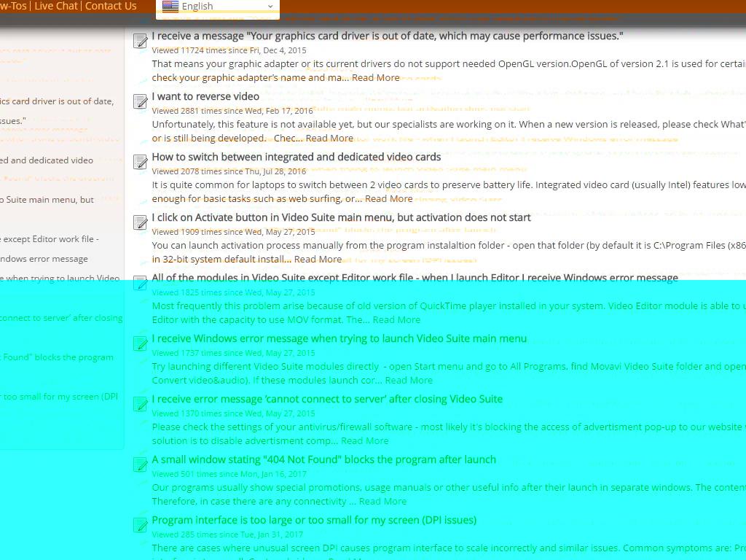The height and width of the screenshot is (560, 746).
Task: Click Read More under 404 Not Found article
Action: [383, 501]
